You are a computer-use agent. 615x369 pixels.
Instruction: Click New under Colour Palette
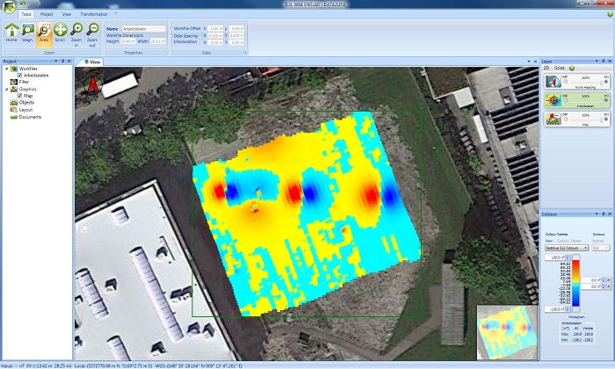tap(548, 240)
